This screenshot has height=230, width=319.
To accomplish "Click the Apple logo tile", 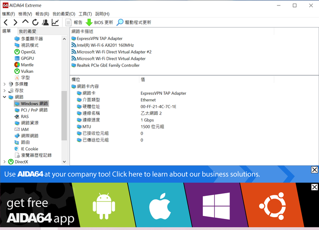I will click(x=160, y=206).
